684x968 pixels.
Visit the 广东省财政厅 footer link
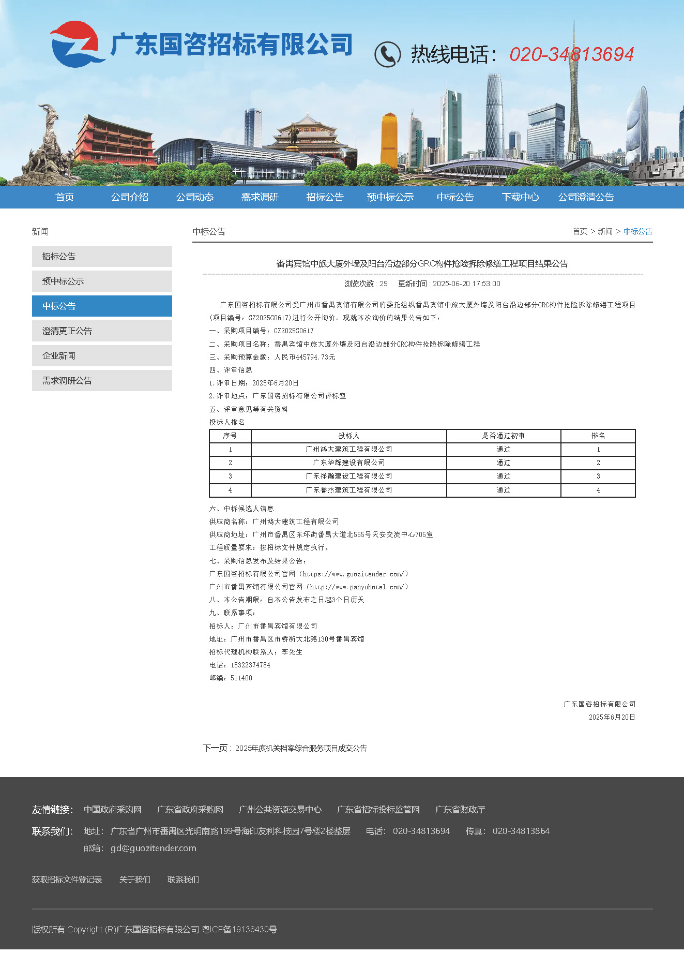pos(460,809)
